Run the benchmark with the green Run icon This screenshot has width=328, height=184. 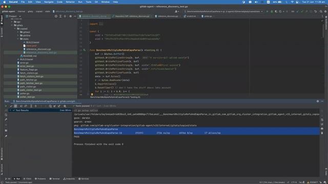coord(267,11)
